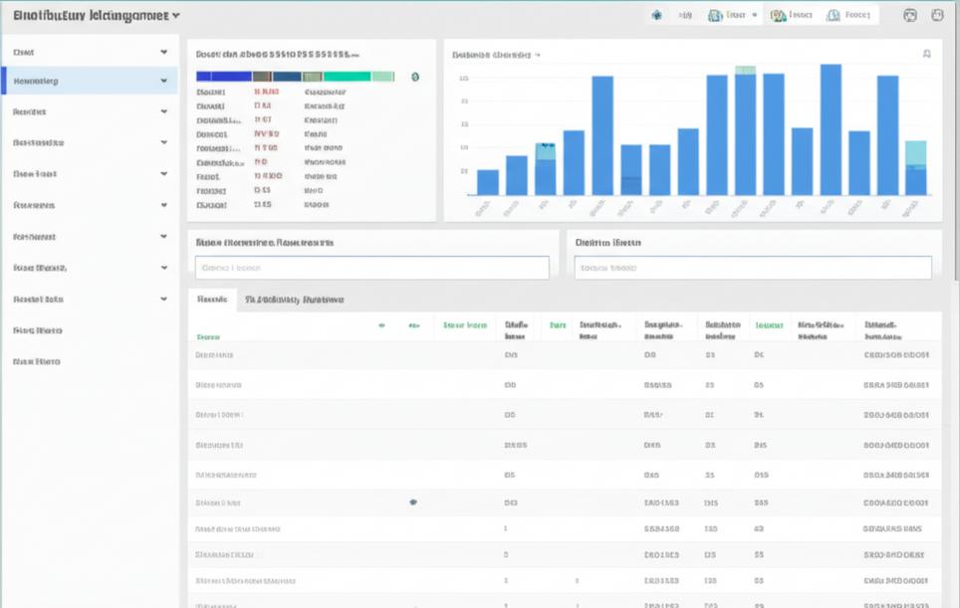Open the application title dropdown in the header
Screen dimensions: 960x608
click(176, 16)
